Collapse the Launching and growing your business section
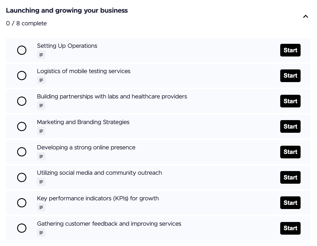 click(x=306, y=16)
